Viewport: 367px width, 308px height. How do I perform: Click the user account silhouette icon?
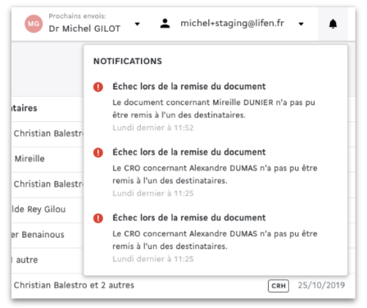[165, 24]
